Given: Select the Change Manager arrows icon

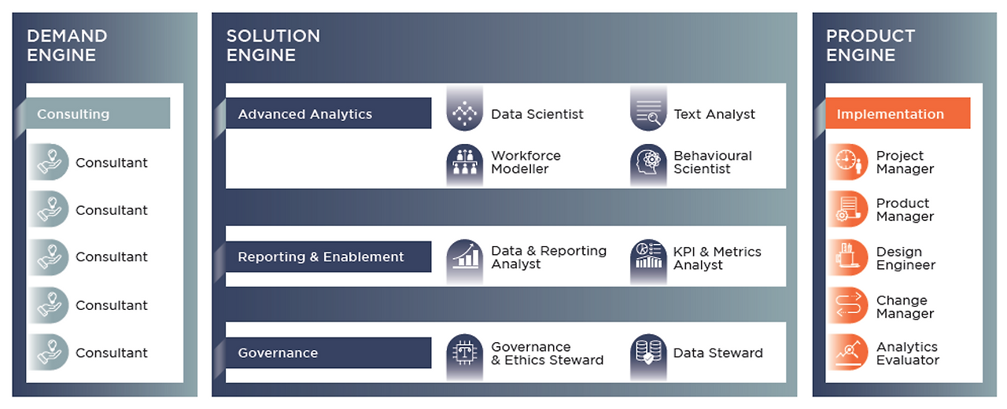Looking at the screenshot, I should [x=847, y=306].
